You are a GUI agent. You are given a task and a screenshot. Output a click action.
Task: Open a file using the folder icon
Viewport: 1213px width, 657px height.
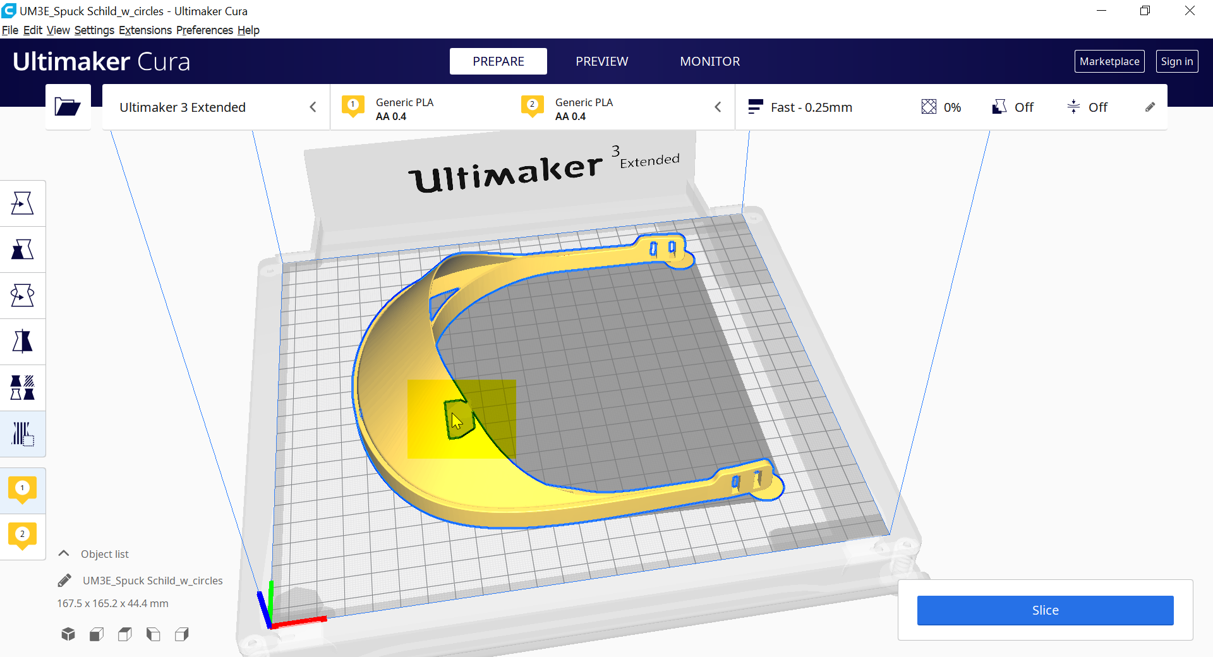point(68,107)
